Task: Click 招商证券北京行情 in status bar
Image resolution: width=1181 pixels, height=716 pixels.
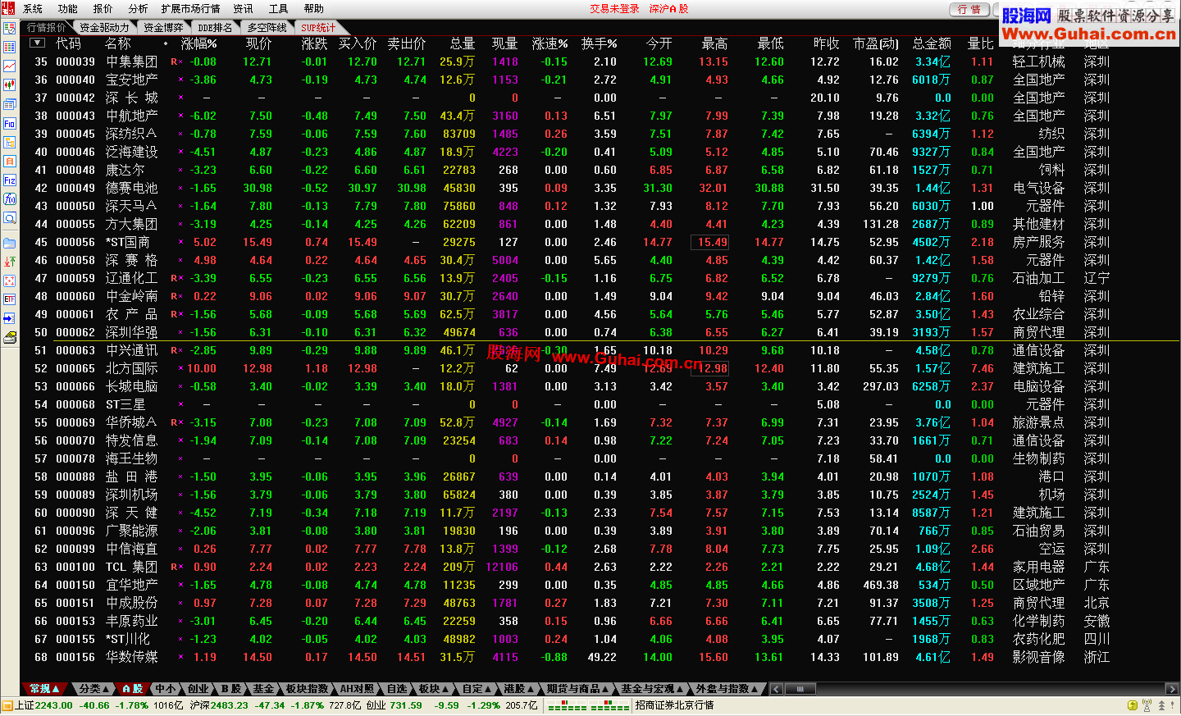Action: point(675,705)
